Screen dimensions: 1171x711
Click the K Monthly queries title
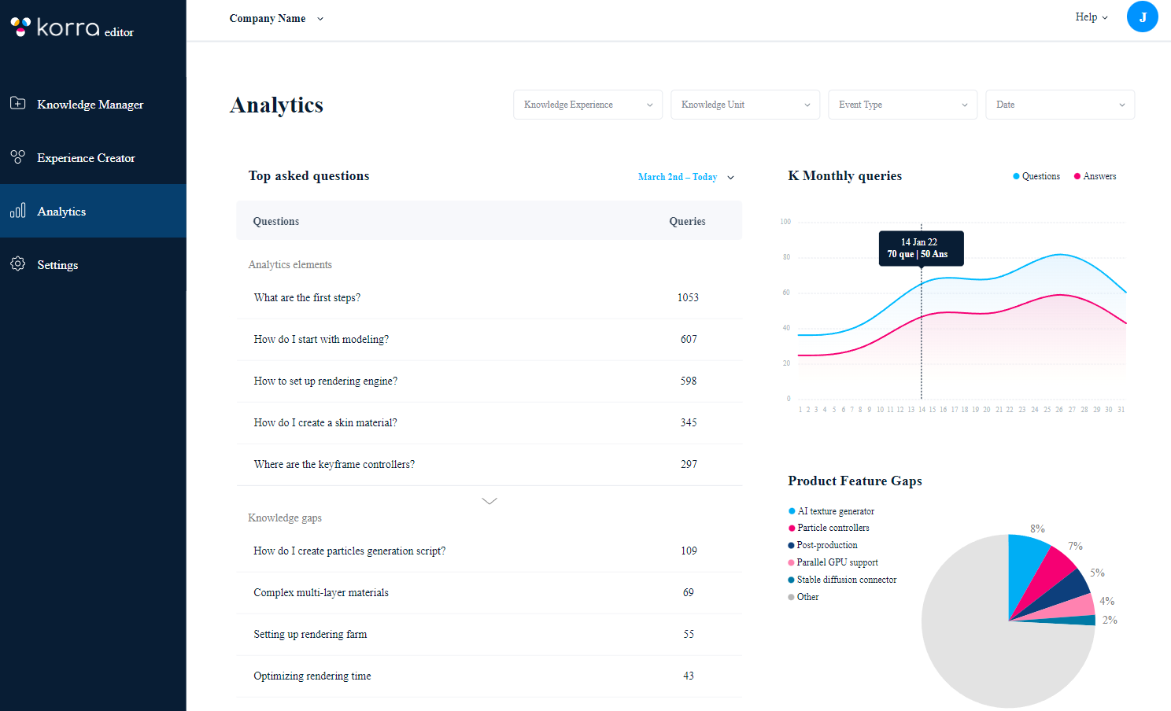pyautogui.click(x=844, y=176)
